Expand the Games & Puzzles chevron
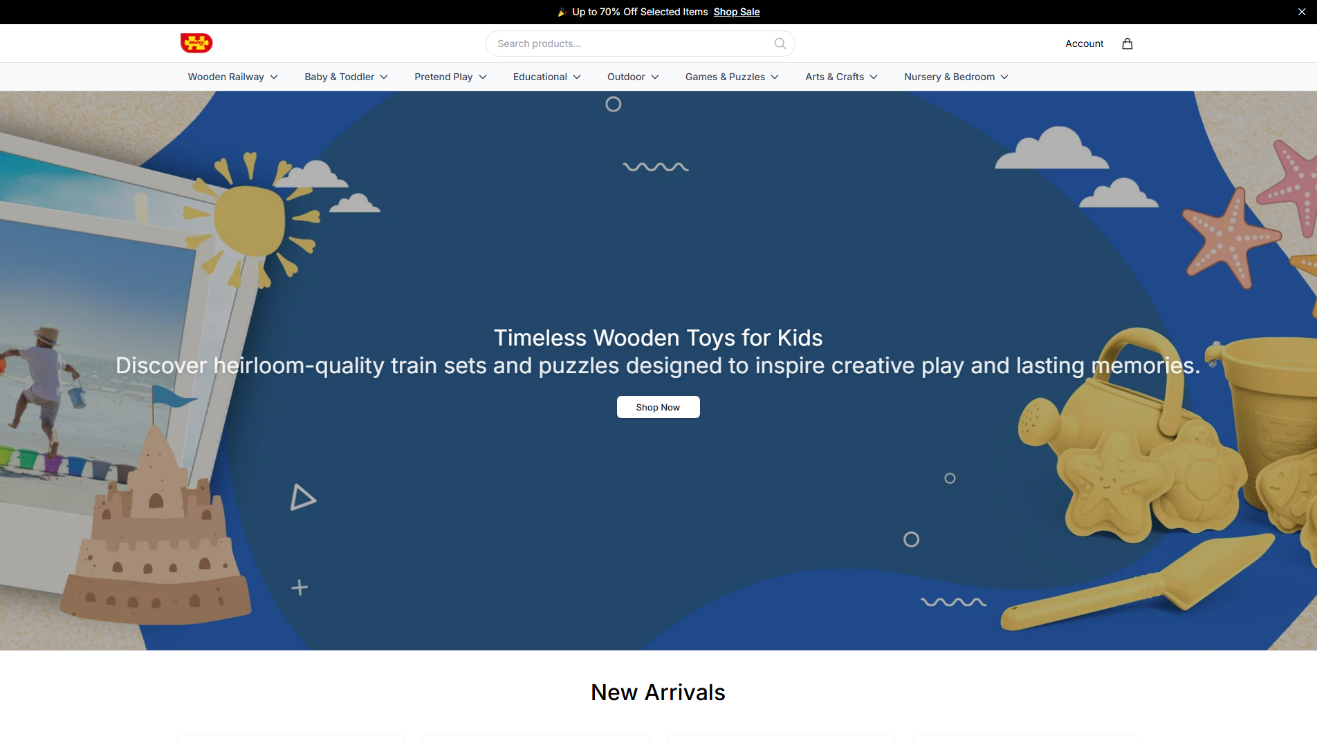This screenshot has width=1317, height=745. pyautogui.click(x=775, y=77)
